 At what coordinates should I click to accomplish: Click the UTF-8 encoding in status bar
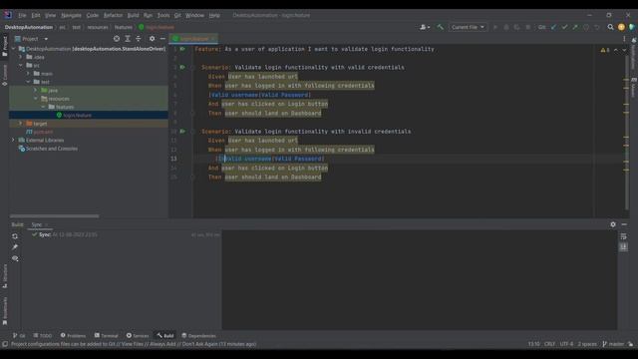tap(566, 344)
